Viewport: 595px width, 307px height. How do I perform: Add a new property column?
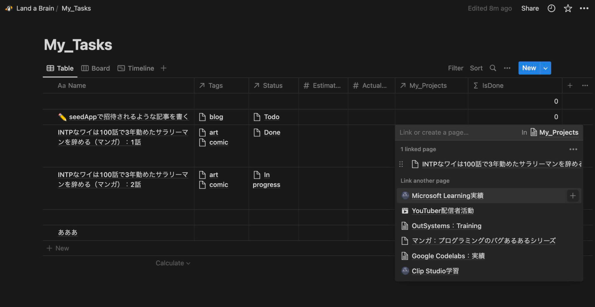tap(570, 85)
